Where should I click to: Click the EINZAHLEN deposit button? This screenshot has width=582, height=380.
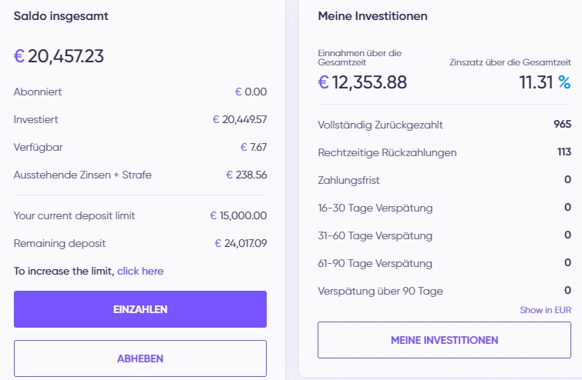point(140,309)
